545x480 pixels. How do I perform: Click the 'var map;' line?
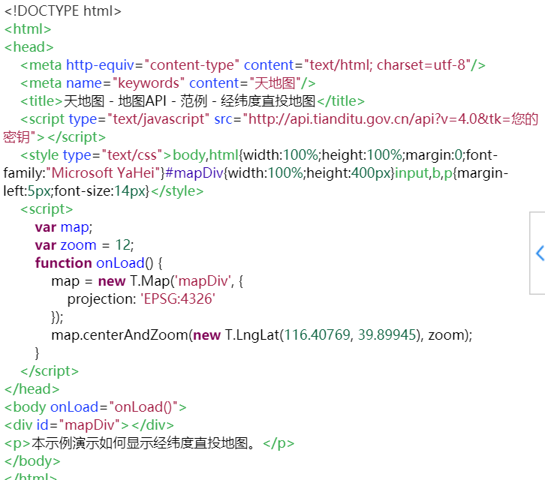tap(64, 227)
